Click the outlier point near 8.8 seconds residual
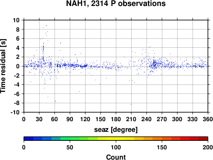The height and width of the screenshot is (160, 213). (46, 26)
